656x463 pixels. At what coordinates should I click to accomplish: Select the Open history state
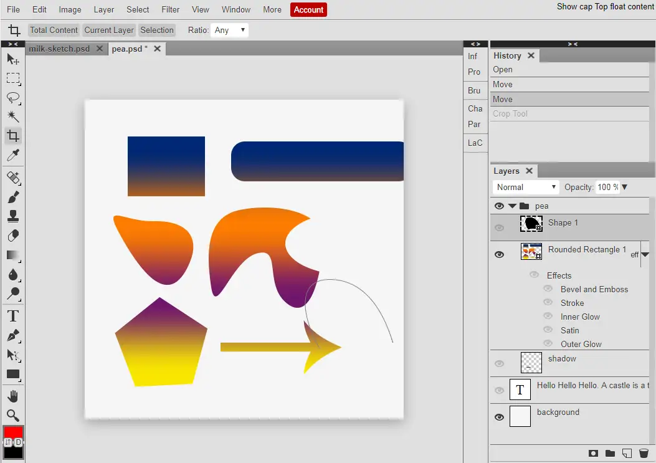[503, 70]
